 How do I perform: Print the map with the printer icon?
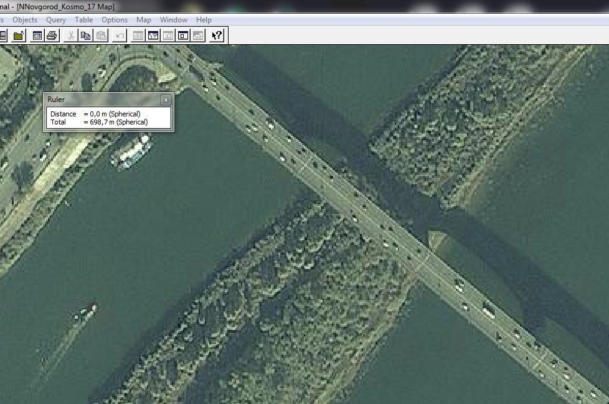click(52, 35)
